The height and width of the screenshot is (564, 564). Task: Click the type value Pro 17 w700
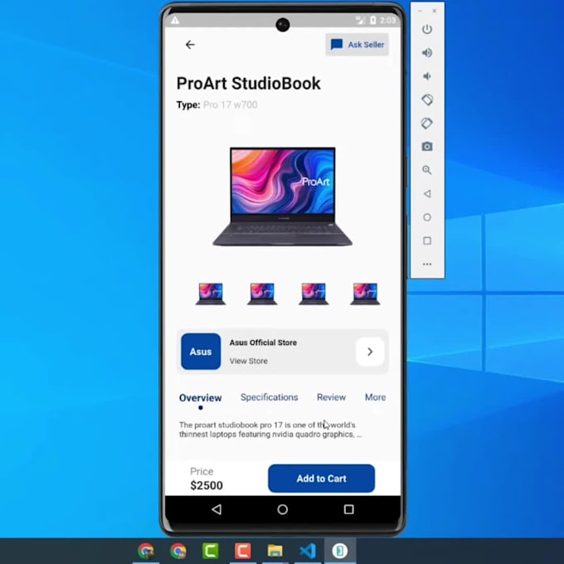231,105
